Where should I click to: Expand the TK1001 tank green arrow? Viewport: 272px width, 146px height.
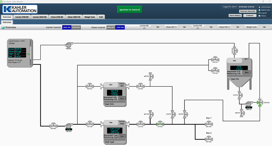point(28,54)
